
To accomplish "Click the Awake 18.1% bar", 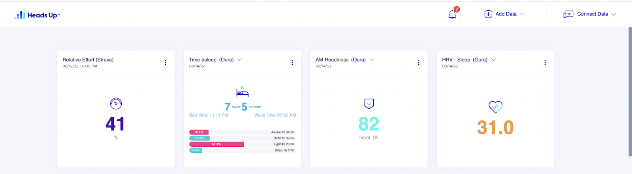I will [199, 132].
